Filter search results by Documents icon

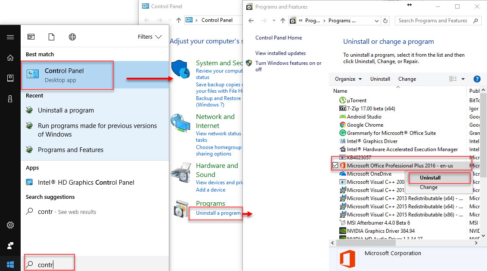[x=52, y=37]
